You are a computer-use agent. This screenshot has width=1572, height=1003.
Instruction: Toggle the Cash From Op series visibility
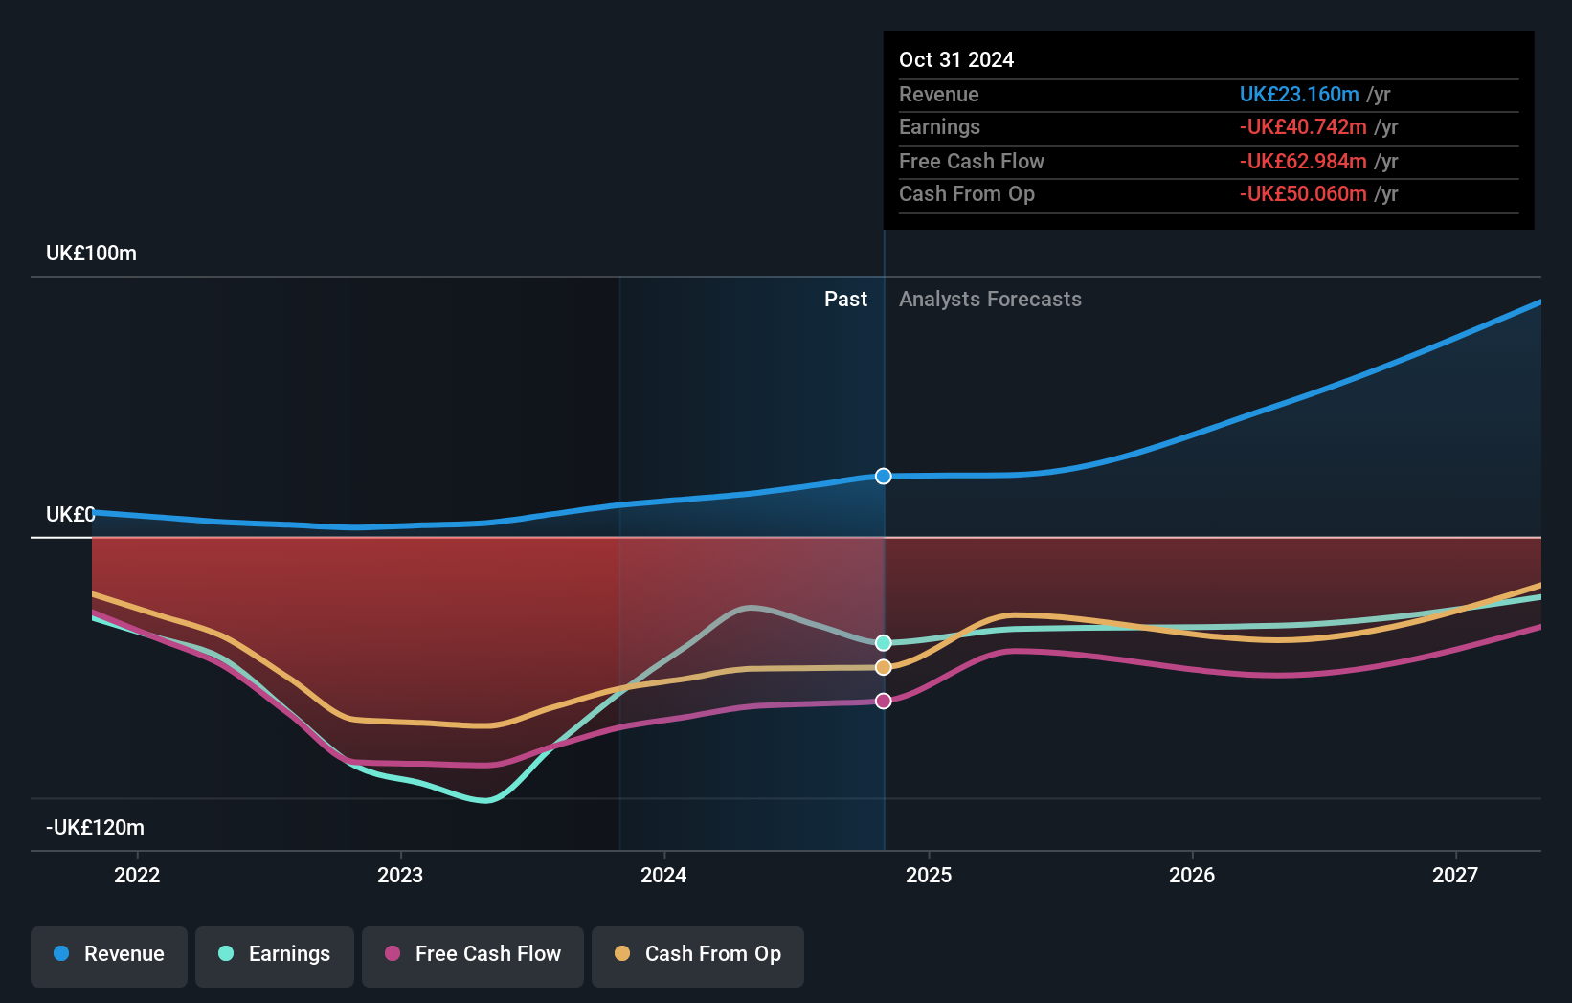[698, 954]
